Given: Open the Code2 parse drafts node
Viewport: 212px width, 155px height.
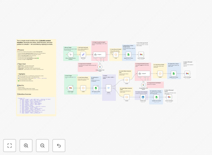Looking at the screenshot, I should coord(160,73).
